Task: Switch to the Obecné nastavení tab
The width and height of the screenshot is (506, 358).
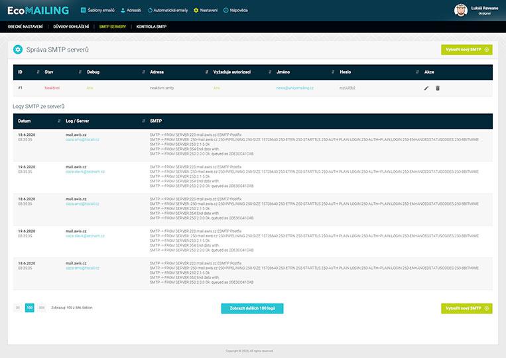Action: coord(25,27)
